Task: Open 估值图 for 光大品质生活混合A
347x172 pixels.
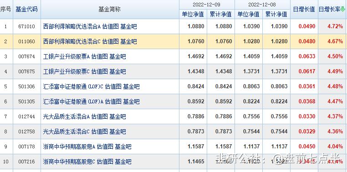Action: pyautogui.click(x=100, y=116)
